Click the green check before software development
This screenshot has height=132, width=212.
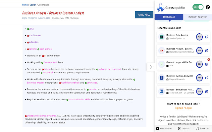pos(97,69)
